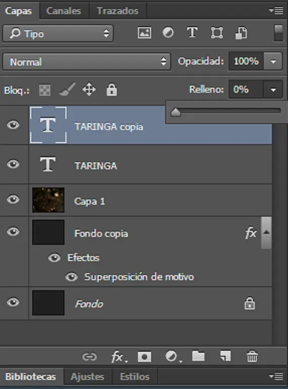Click the Opacidad 100% field

click(x=246, y=61)
